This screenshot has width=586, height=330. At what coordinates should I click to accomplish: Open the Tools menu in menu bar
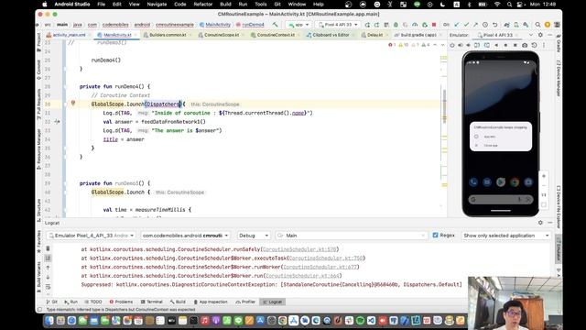click(x=261, y=4)
